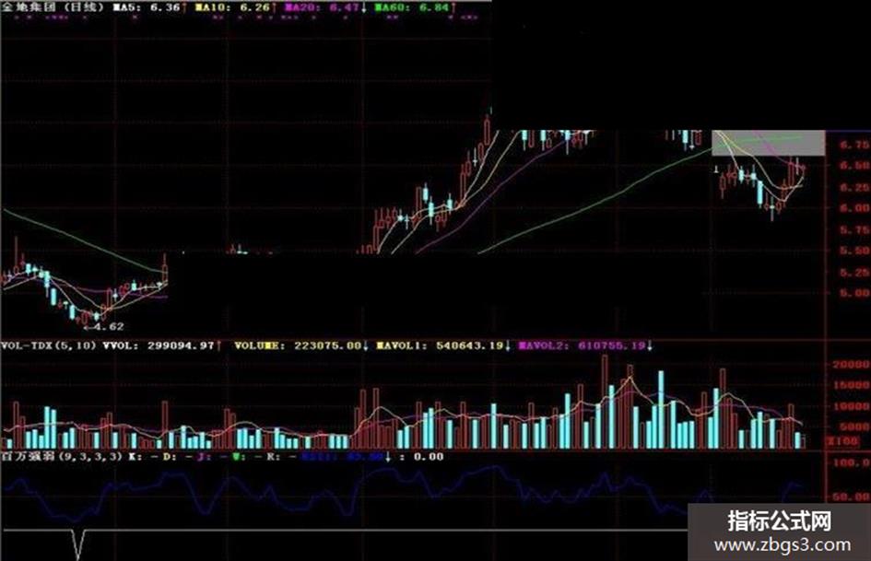
Task: Click the 5.75 price axis label
Action: click(x=853, y=229)
